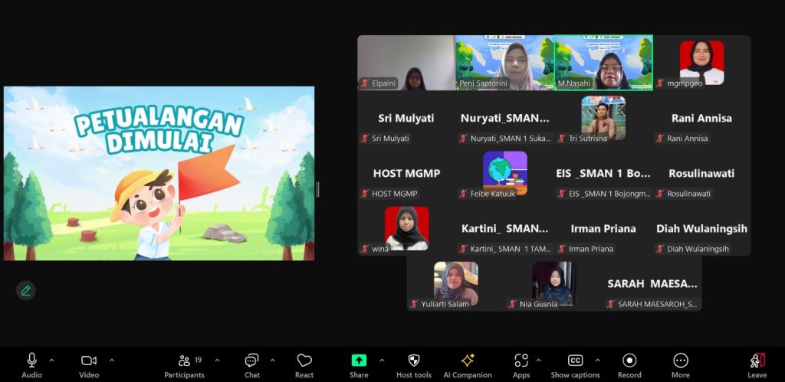Image resolution: width=785 pixels, height=382 pixels.
Task: Click the annotation pencil icon
Action: click(x=26, y=290)
